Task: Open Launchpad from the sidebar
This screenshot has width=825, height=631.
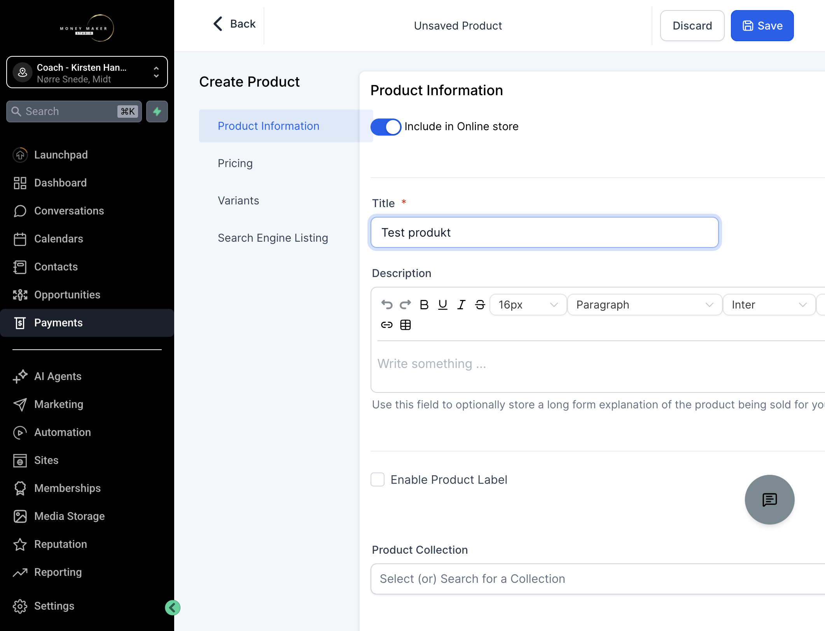Action: pos(87,155)
